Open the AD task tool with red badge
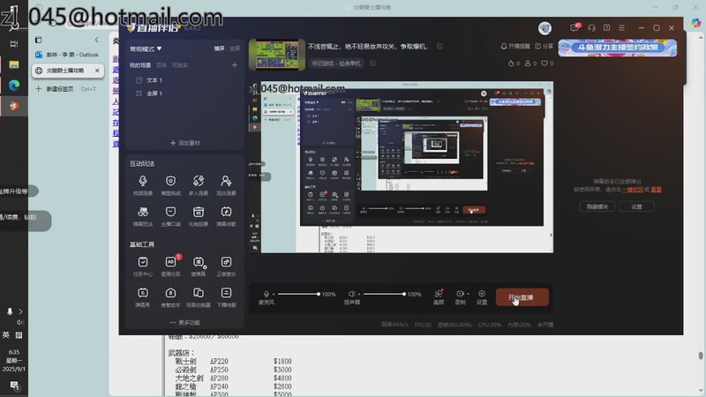The image size is (706, 397). tap(170, 266)
